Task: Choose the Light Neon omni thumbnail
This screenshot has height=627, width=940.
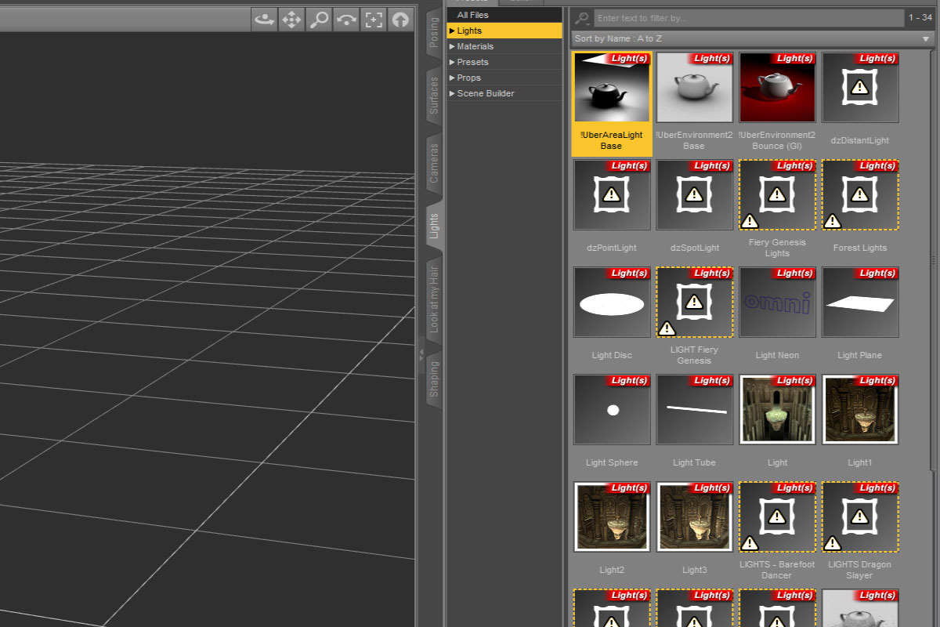Action: pyautogui.click(x=777, y=302)
